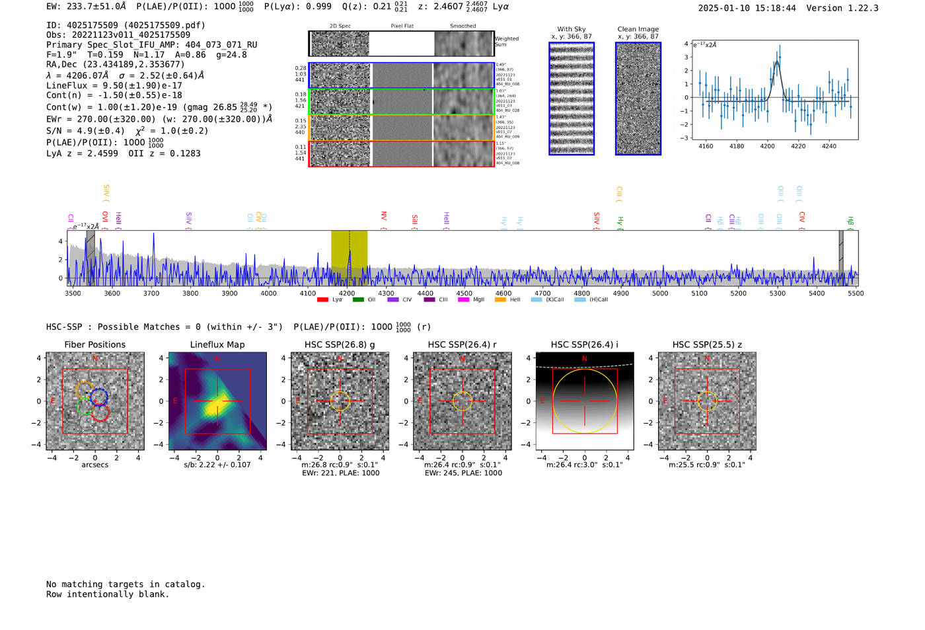
Task: Click the green-bordered fiber spectrum row
Action: tap(402, 102)
